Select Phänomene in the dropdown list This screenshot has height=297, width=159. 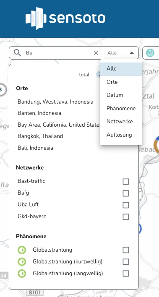point(121,108)
